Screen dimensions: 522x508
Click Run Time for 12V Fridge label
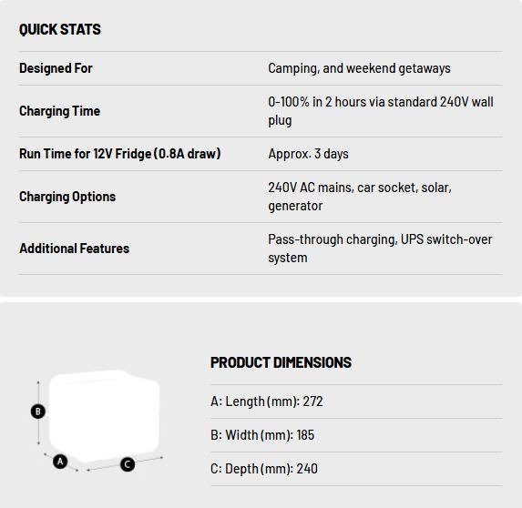tap(120, 154)
